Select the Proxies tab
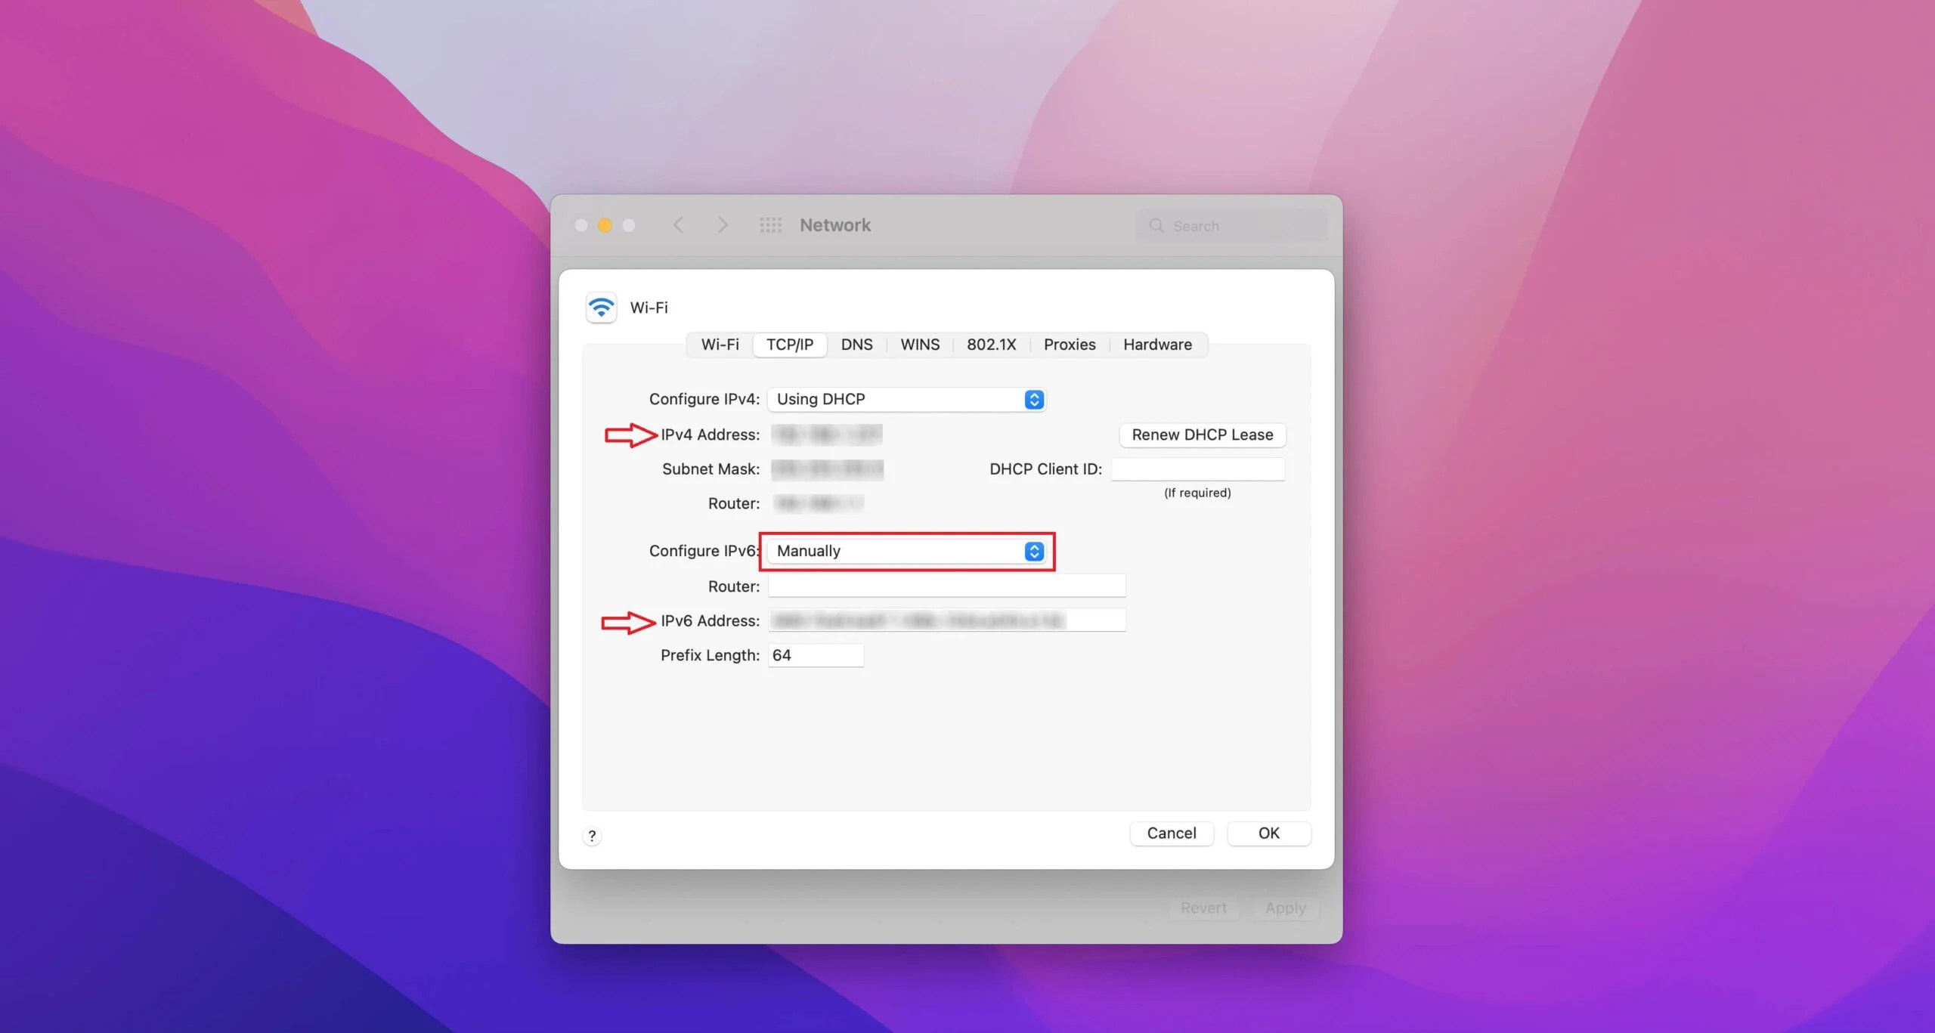1935x1033 pixels. point(1069,345)
